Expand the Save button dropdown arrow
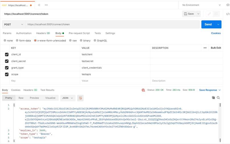The width and height of the screenshot is (230, 144). (x=198, y=14)
